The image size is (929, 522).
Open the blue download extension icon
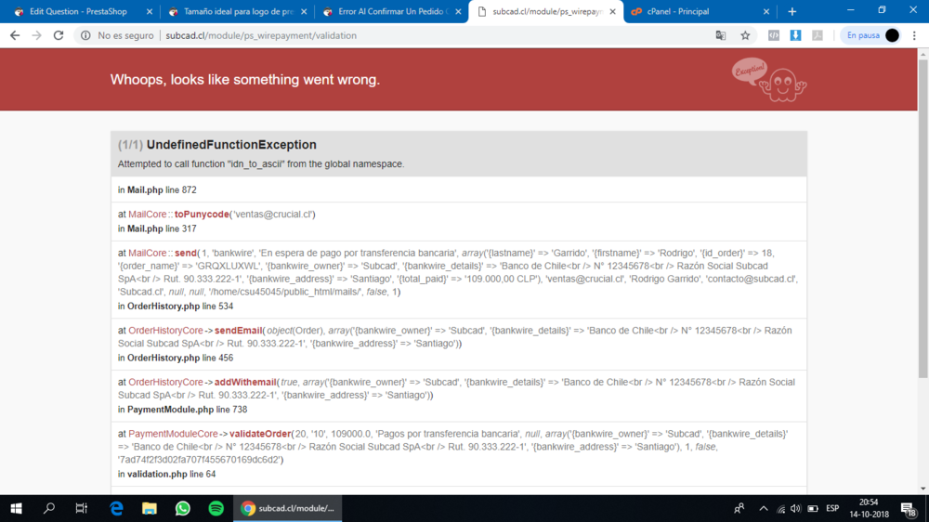point(796,35)
